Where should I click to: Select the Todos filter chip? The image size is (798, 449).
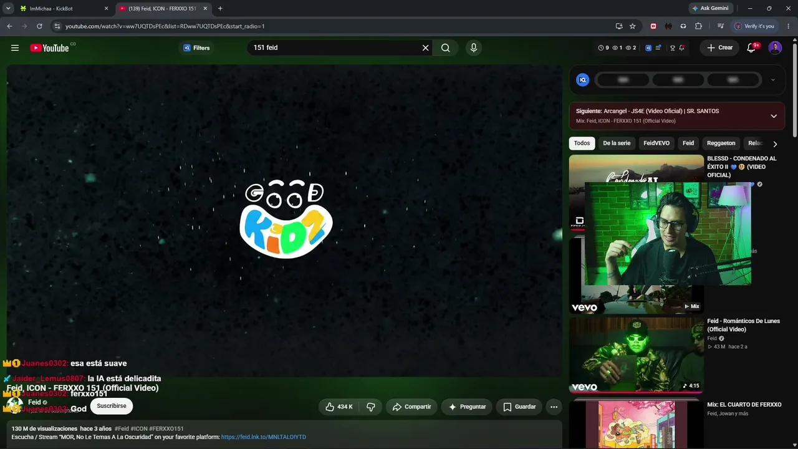pos(582,143)
